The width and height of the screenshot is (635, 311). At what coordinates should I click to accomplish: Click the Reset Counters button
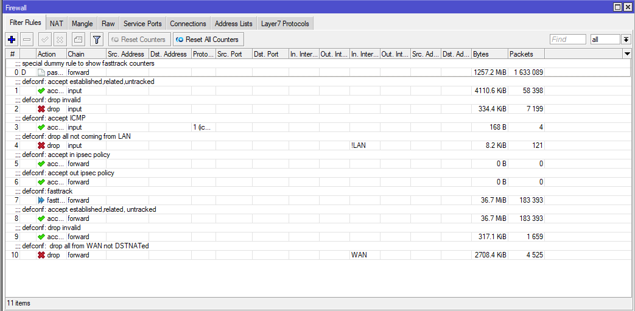tap(139, 40)
